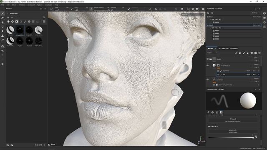Select the Clone stamp tool
Viewport: 267px width, 150px height.
click(3, 36)
